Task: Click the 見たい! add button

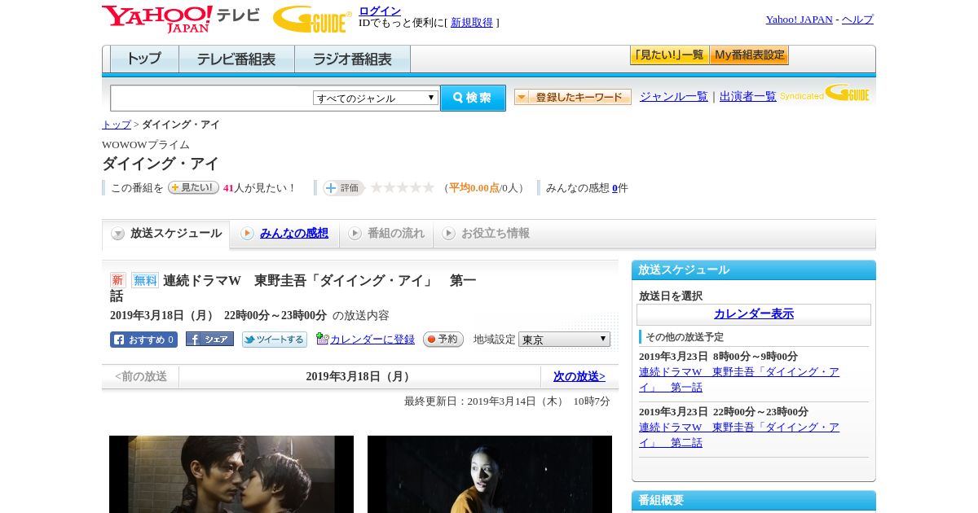Action: (193, 187)
